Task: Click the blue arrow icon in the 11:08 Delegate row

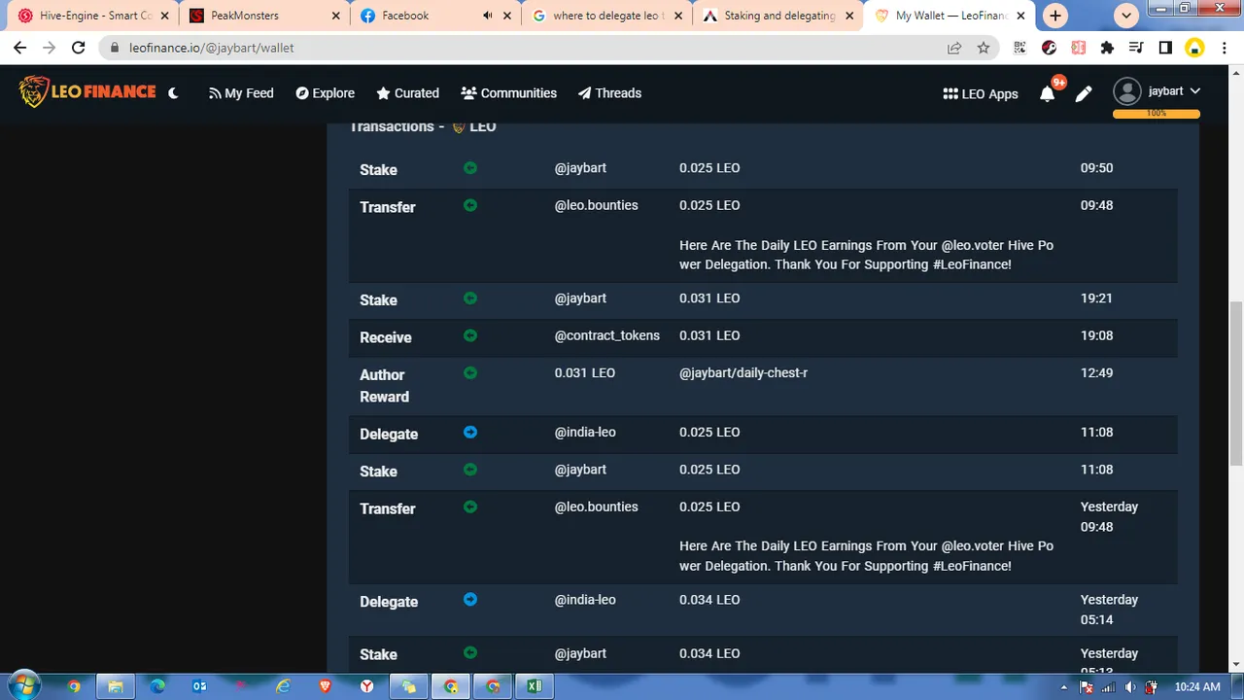Action: [x=470, y=432]
